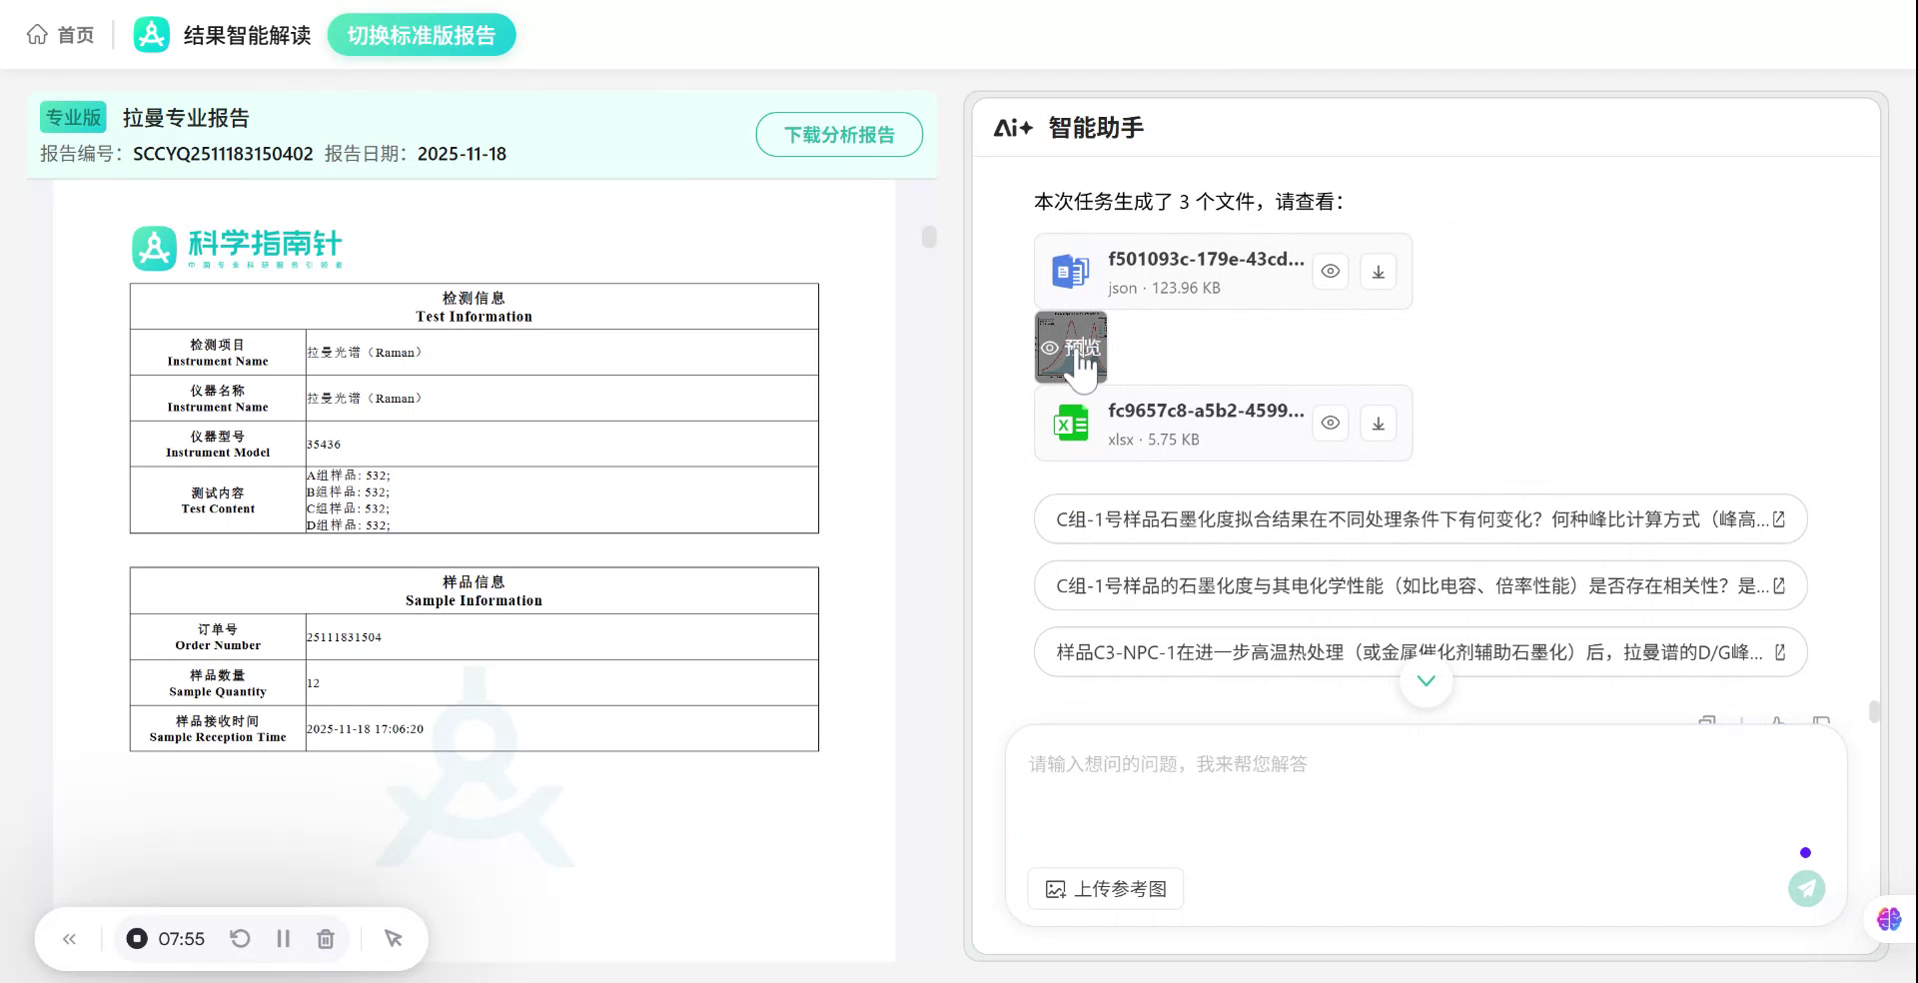Delete the recording via the trash icon
The height and width of the screenshot is (983, 1918).
[x=326, y=938]
